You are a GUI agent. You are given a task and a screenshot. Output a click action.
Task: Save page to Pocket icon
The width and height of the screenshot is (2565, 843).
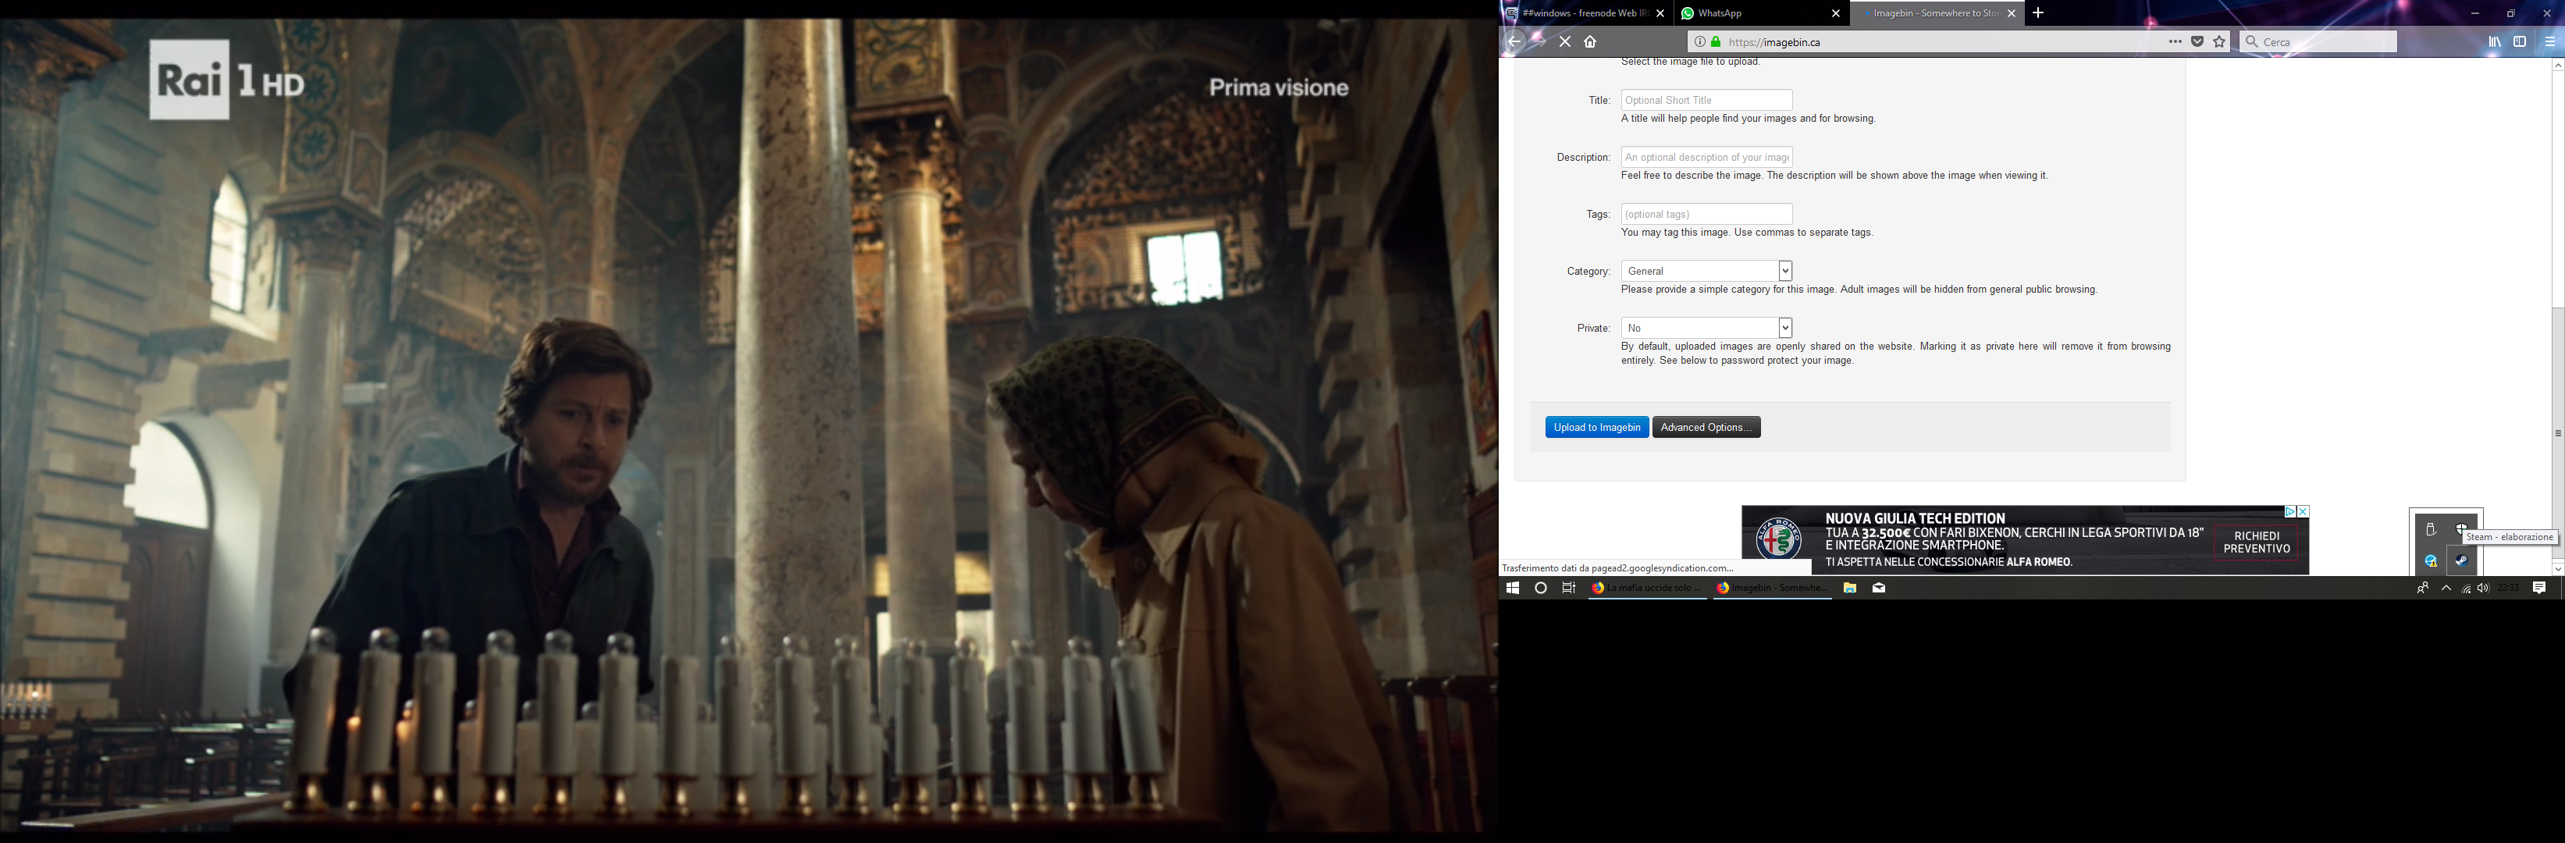tap(2197, 42)
